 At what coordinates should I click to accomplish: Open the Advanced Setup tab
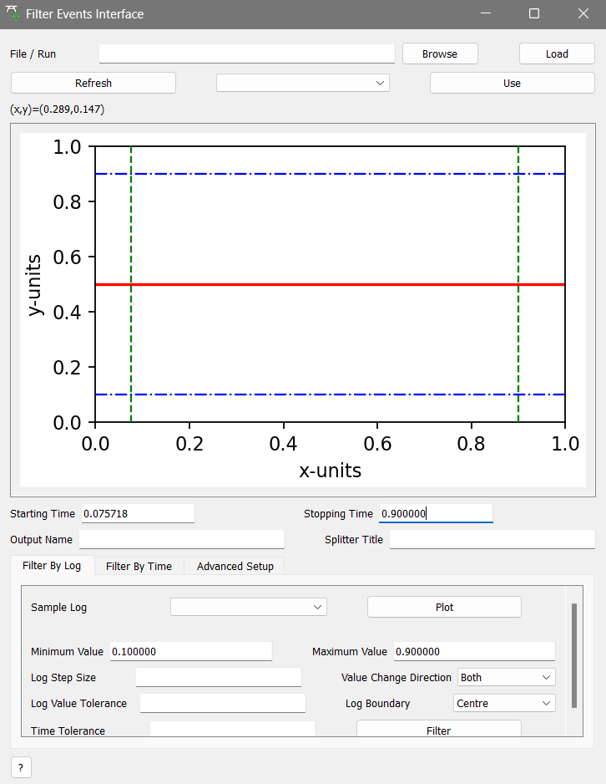click(x=235, y=566)
